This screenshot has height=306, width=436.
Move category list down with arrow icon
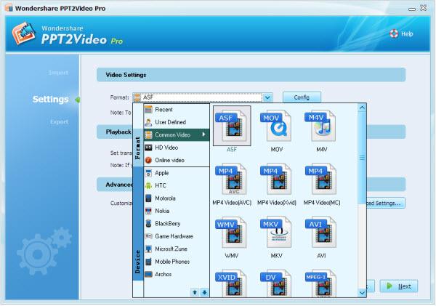coord(204,292)
